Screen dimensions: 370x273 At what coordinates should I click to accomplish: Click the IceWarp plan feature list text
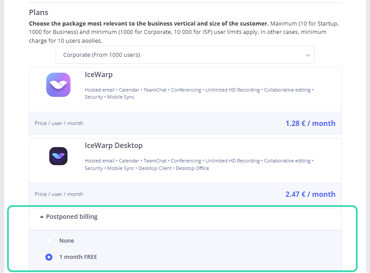(199, 93)
